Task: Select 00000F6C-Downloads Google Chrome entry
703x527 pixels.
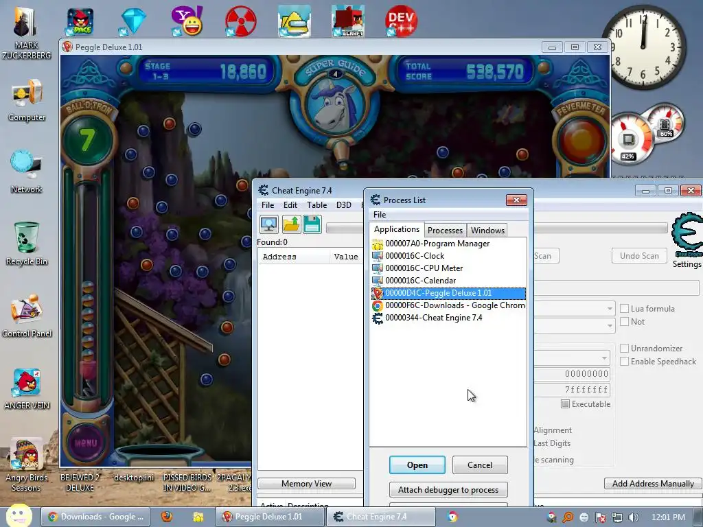Action: [448, 305]
